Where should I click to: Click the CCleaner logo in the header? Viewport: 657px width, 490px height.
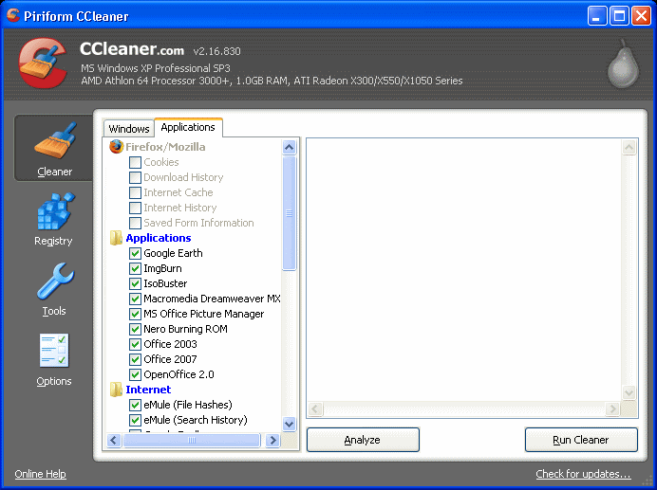point(43,64)
